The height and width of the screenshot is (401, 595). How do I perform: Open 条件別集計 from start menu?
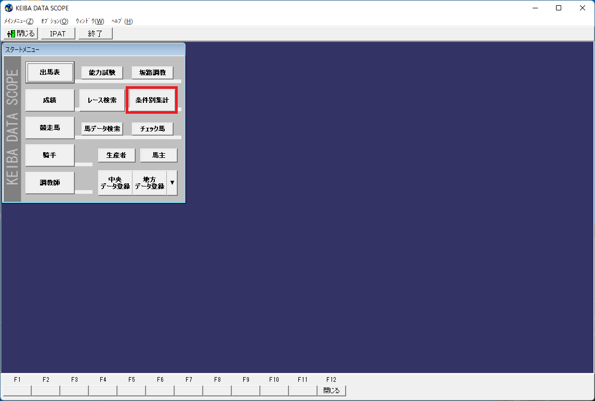point(152,100)
